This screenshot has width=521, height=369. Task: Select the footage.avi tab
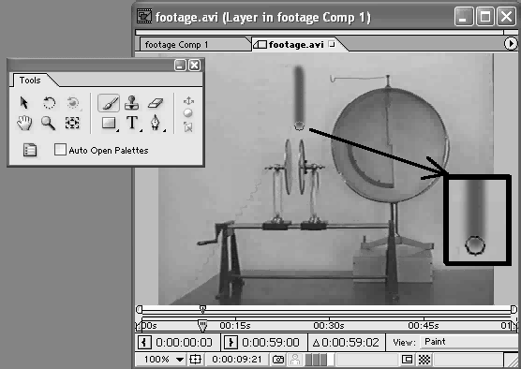(x=296, y=45)
